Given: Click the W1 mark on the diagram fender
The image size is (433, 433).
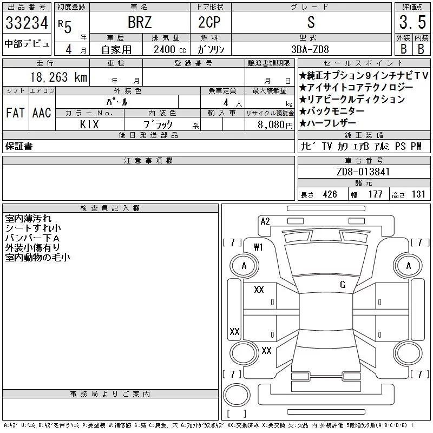Looking at the screenshot, I should click(258, 247).
